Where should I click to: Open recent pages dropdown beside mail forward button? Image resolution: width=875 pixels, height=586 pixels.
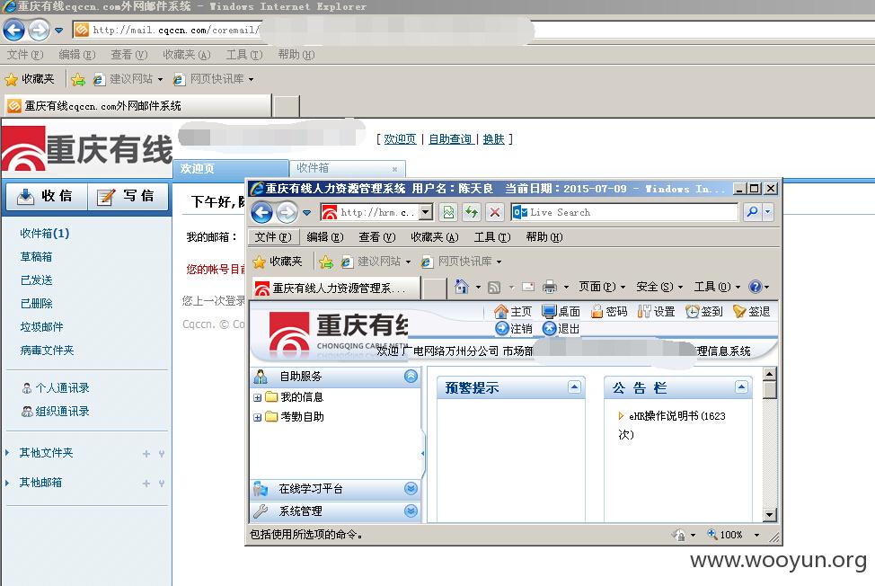58,31
